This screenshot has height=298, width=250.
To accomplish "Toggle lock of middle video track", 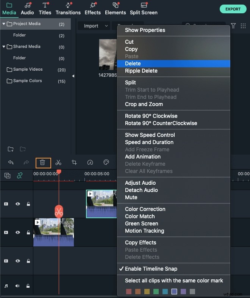I will [x=28, y=232].
